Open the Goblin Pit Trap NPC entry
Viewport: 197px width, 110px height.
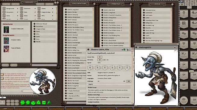tap(157, 33)
